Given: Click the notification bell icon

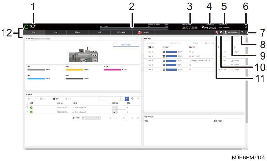Looking at the screenshot, I should point(246,27).
